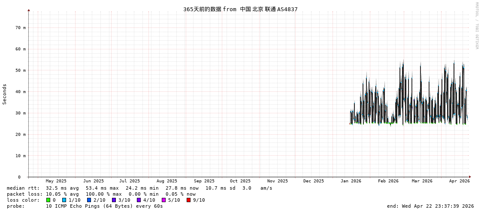Click the vertical Seconds axis label
This screenshot has width=481, height=212.
click(5, 94)
